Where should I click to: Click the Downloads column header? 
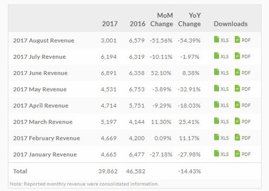[230, 24]
